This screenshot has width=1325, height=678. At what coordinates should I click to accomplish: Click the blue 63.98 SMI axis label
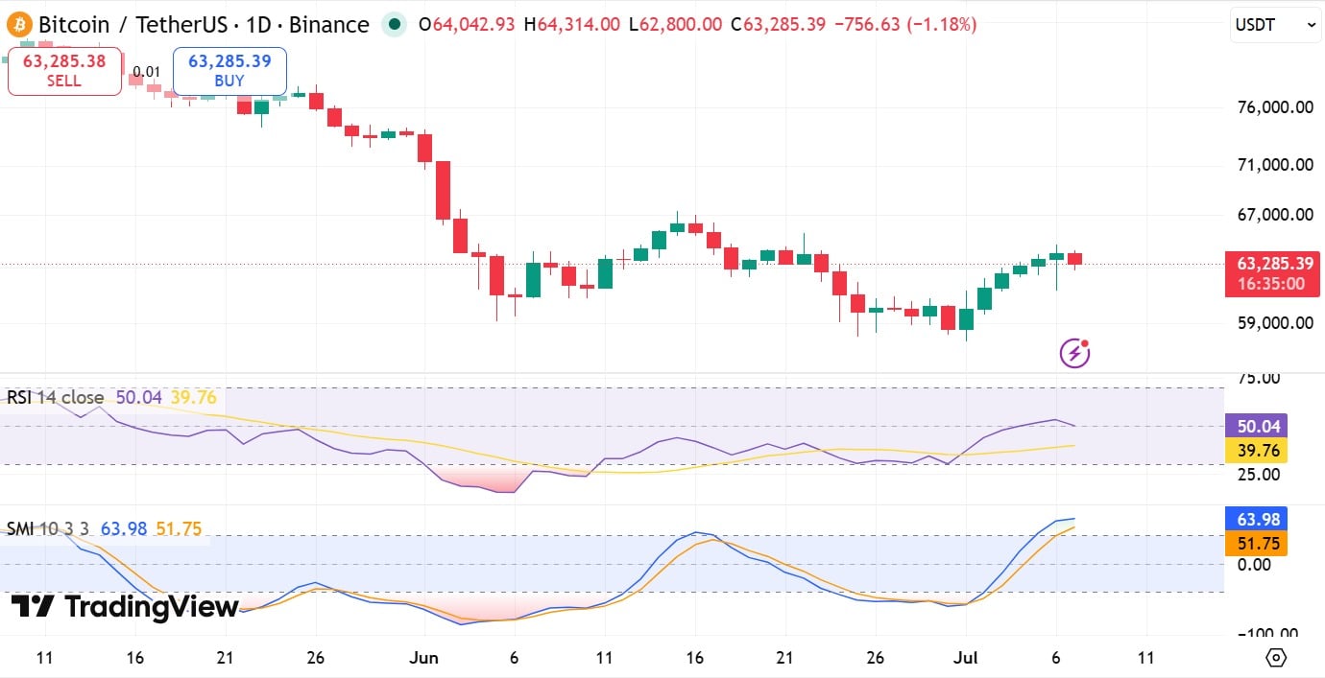1257,520
